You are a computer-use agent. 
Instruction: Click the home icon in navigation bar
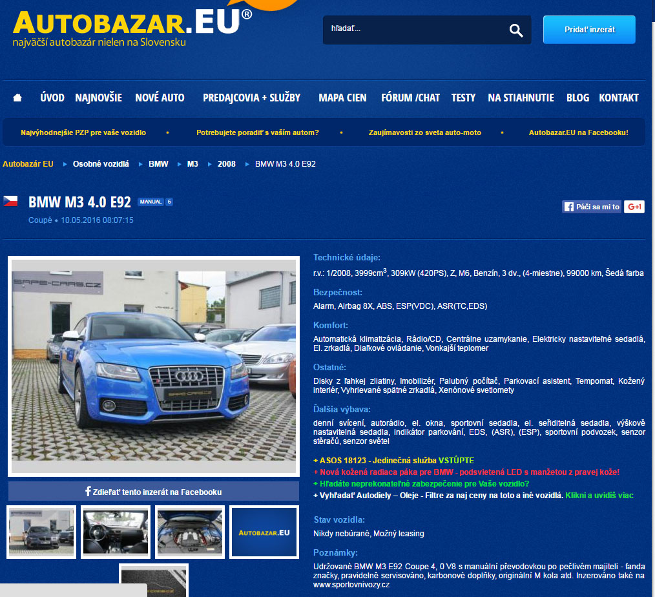pyautogui.click(x=17, y=98)
